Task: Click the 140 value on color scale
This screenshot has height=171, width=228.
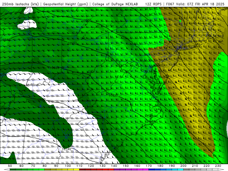Action: point(114,166)
